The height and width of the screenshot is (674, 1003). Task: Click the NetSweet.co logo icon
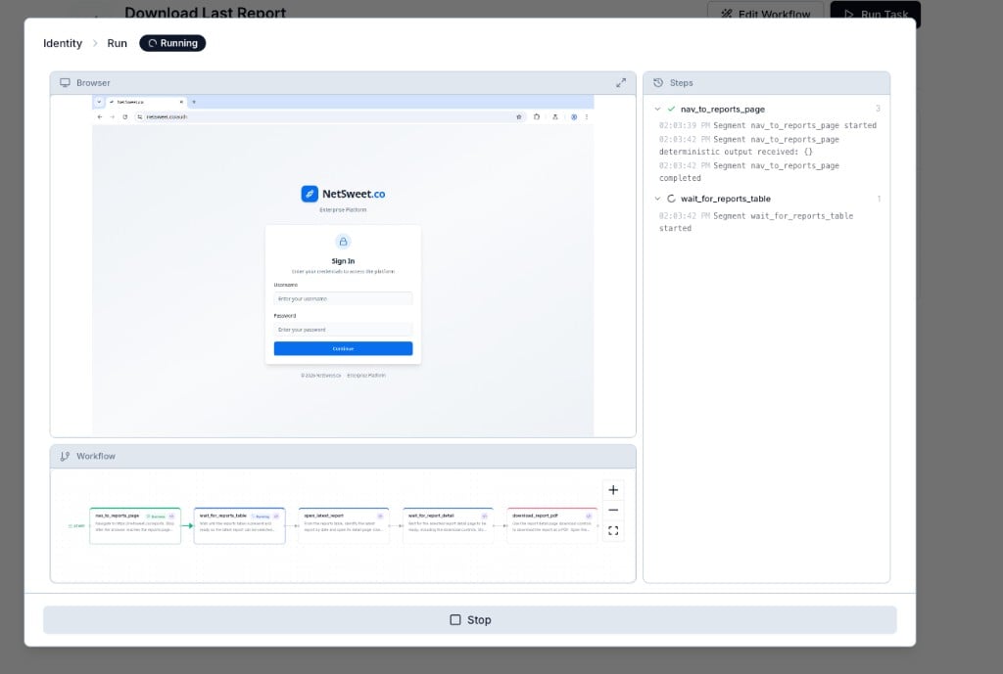click(310, 194)
